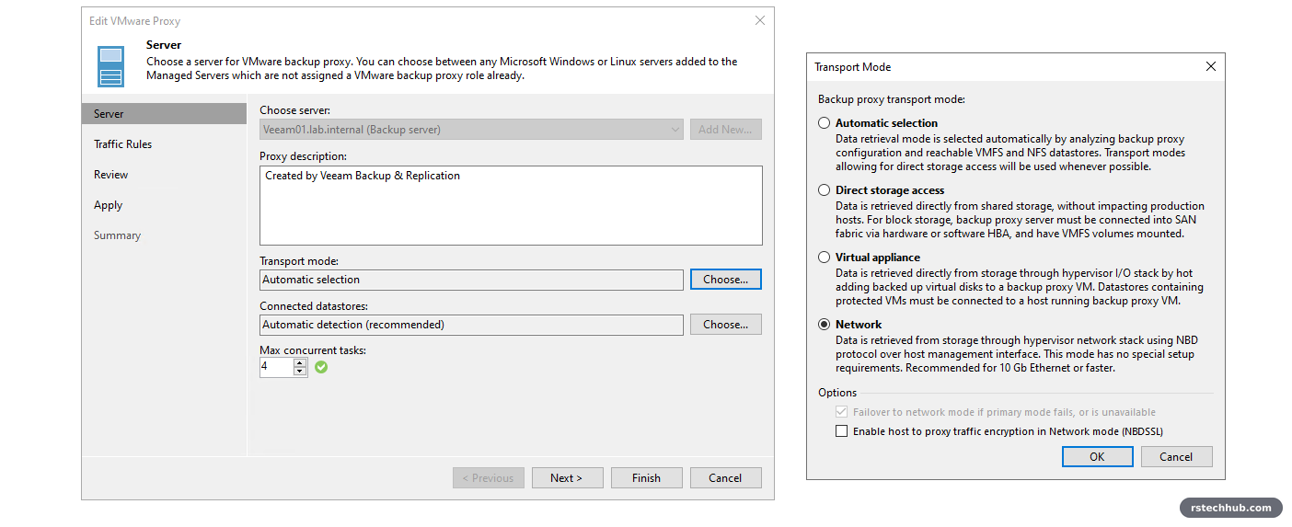Viewport: 1292px width, 527px height.
Task: Select the Network radio button
Action: point(825,325)
